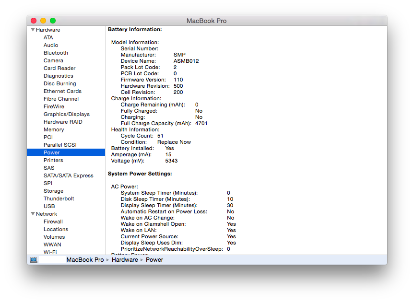Image resolution: width=414 pixels, height=303 pixels.
Task: Select SPI in the sidebar
Action: tap(48, 183)
